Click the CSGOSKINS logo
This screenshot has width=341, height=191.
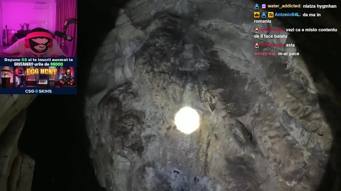[x=39, y=91]
